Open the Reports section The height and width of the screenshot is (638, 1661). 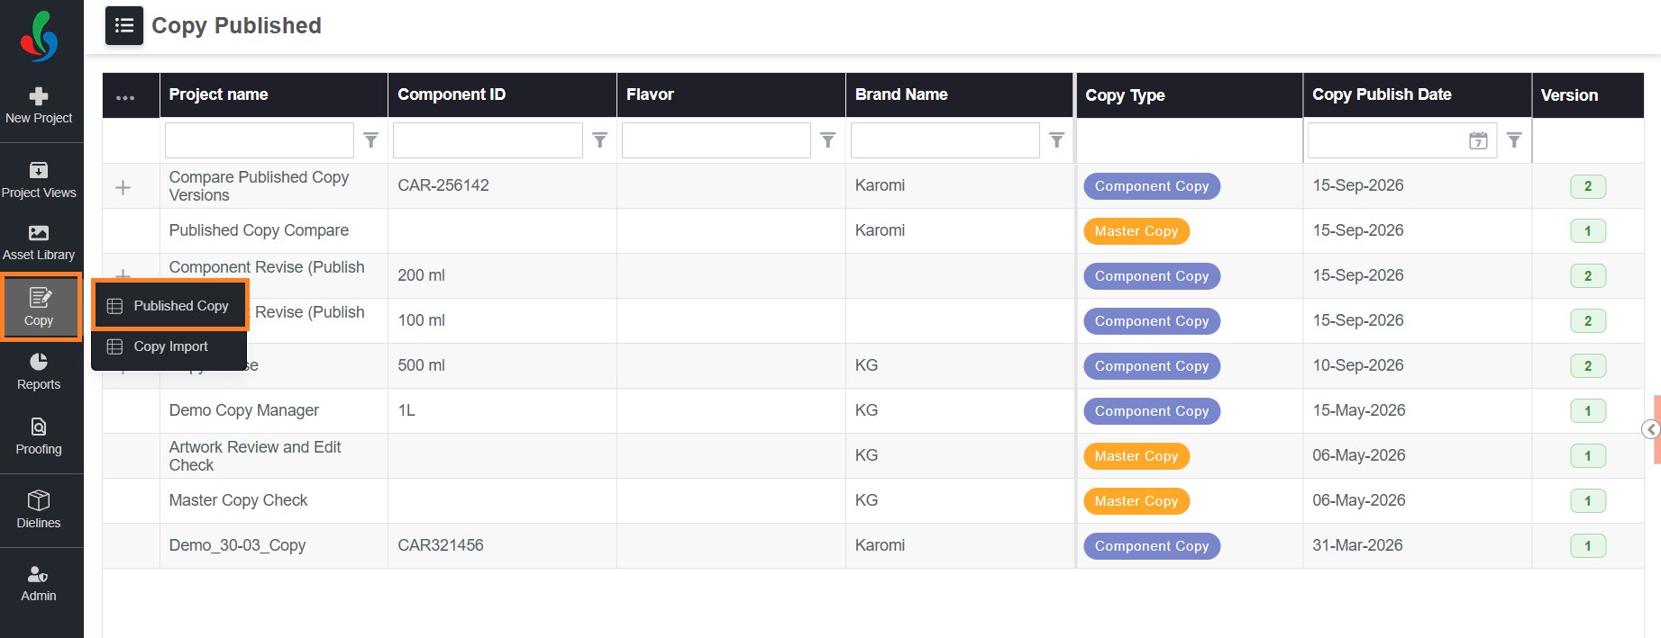[x=39, y=372]
